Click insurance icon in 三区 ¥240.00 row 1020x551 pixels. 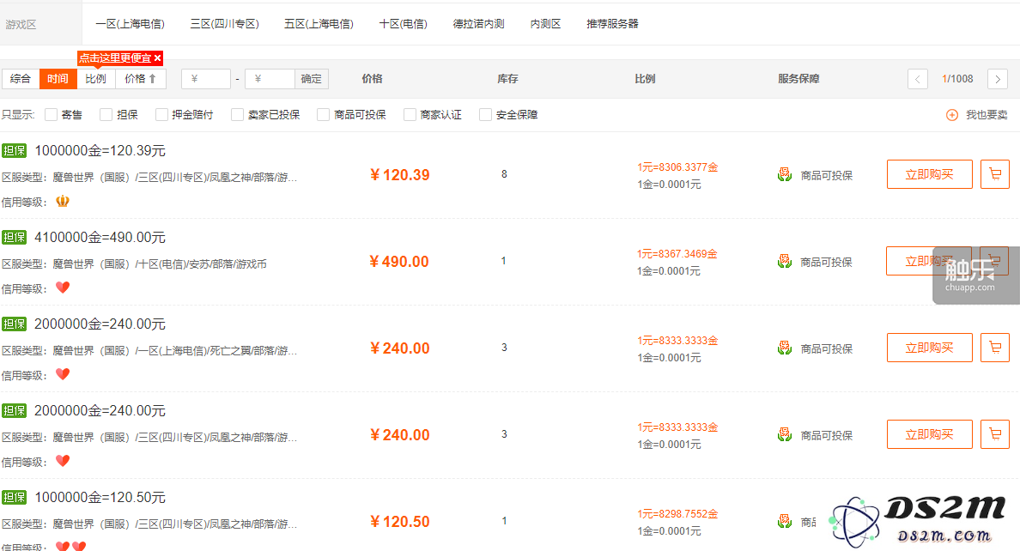tap(785, 434)
